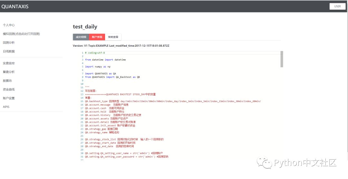Click the QB.strategy_gap line
Screen dimensions: 348x179
[101, 129]
